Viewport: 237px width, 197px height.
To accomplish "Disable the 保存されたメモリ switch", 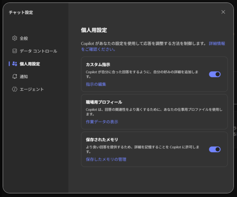I will (x=214, y=149).
